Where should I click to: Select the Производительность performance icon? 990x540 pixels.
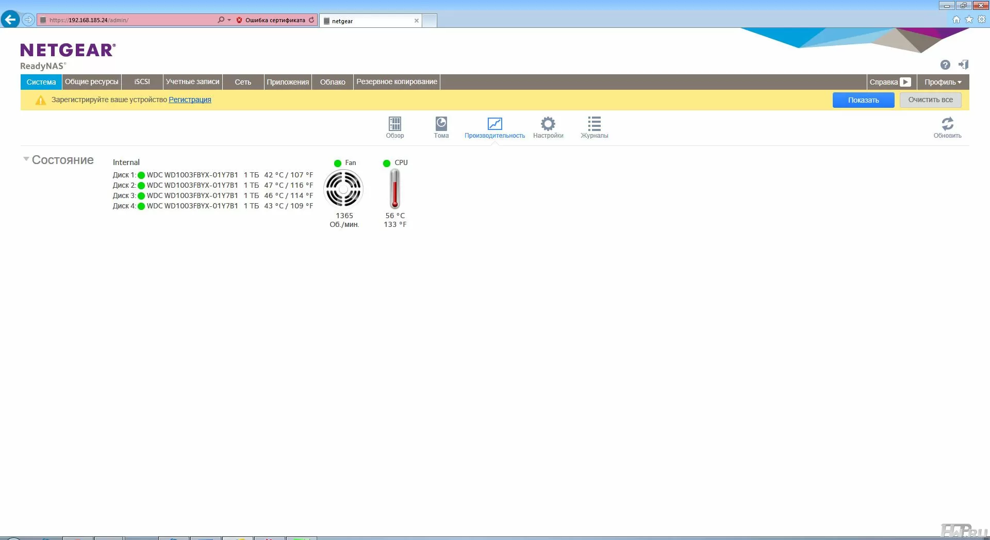pos(494,127)
